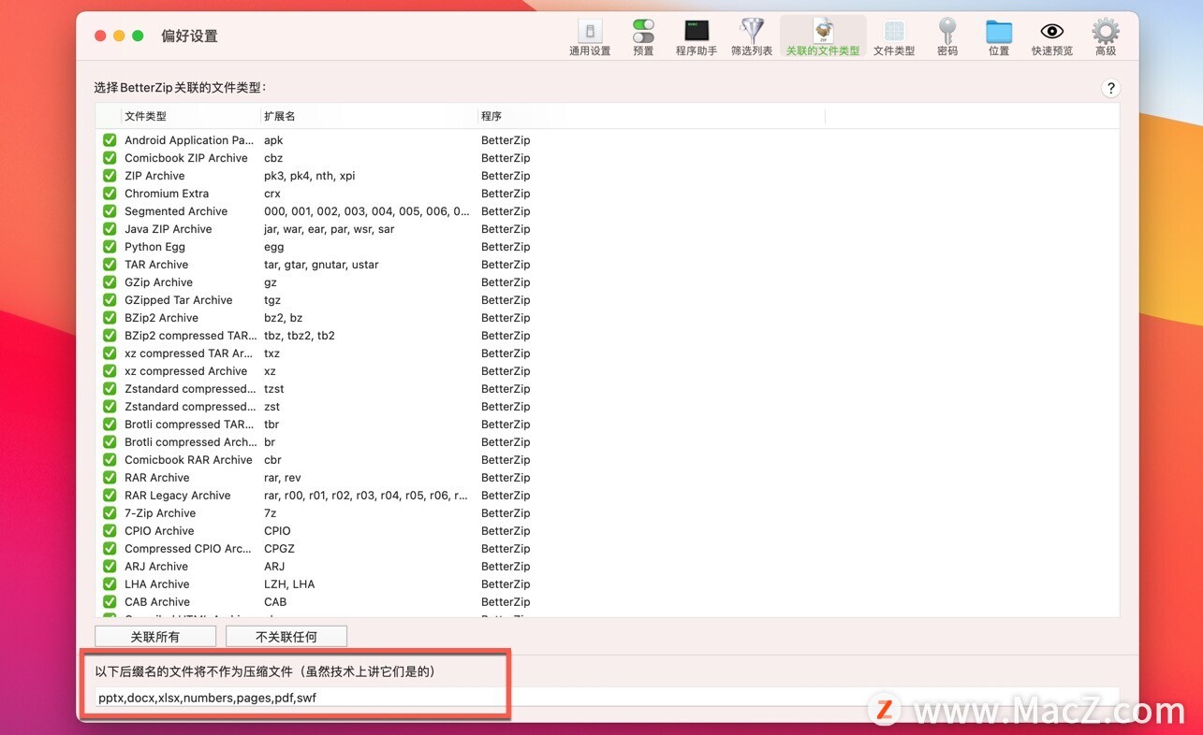Click the 'jar, war, ear, par, wsr, sar' cell
This screenshot has height=735, width=1203.
(x=330, y=229)
